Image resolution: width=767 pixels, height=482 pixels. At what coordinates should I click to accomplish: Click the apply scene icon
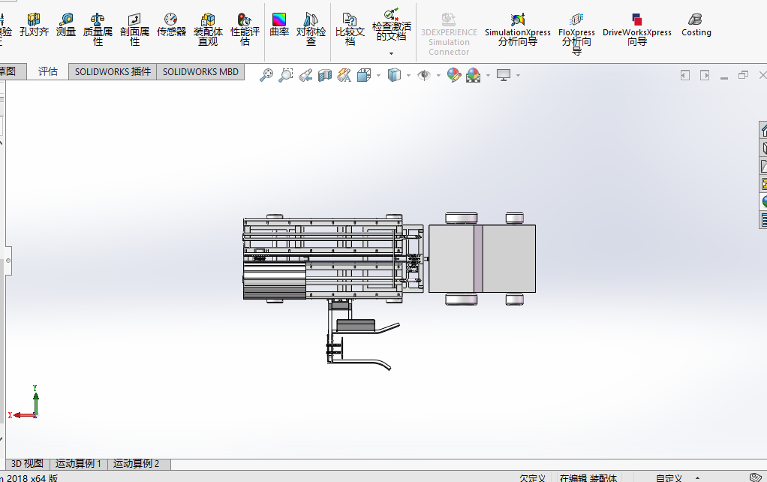click(473, 75)
